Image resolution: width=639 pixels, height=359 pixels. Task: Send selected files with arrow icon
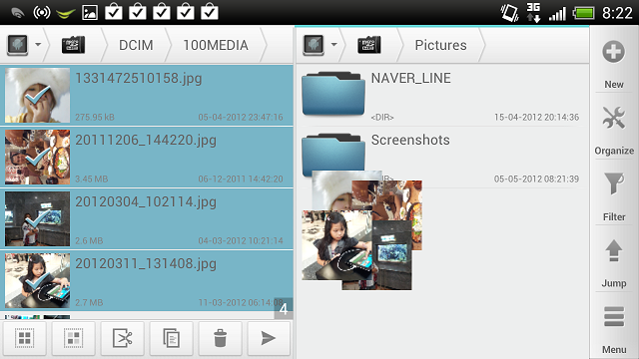pyautogui.click(x=269, y=338)
